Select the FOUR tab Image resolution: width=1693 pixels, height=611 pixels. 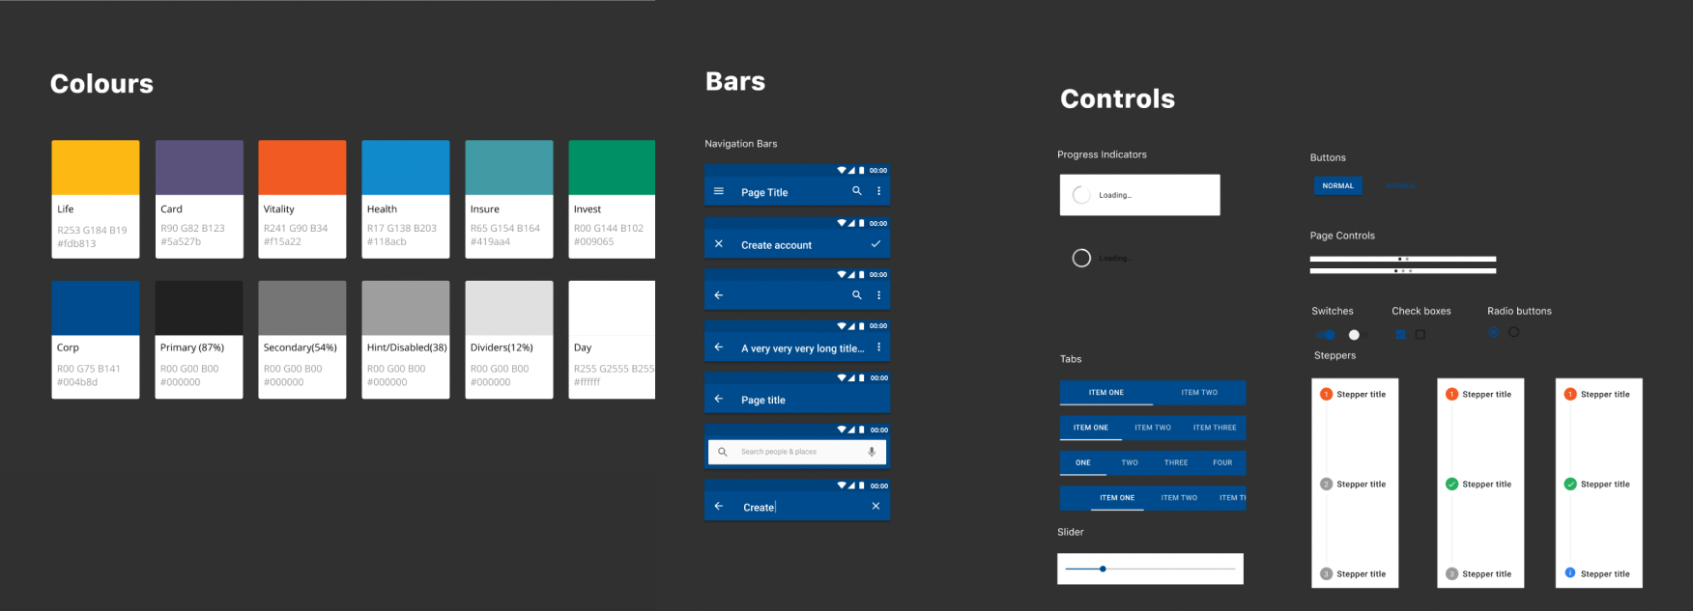point(1222,462)
